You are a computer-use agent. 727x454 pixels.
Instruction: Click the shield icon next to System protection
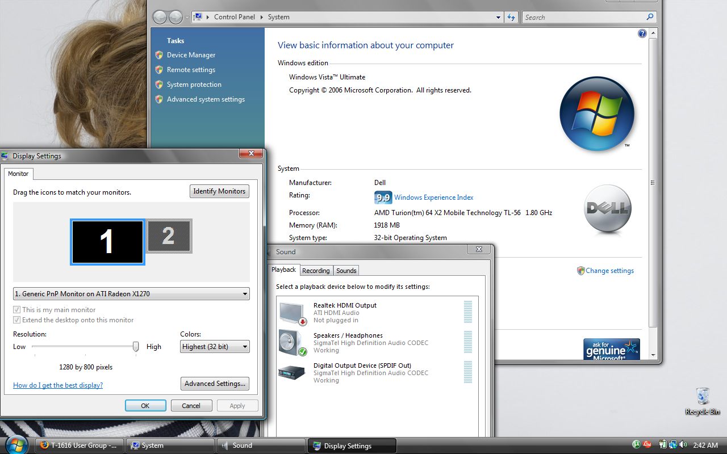159,85
